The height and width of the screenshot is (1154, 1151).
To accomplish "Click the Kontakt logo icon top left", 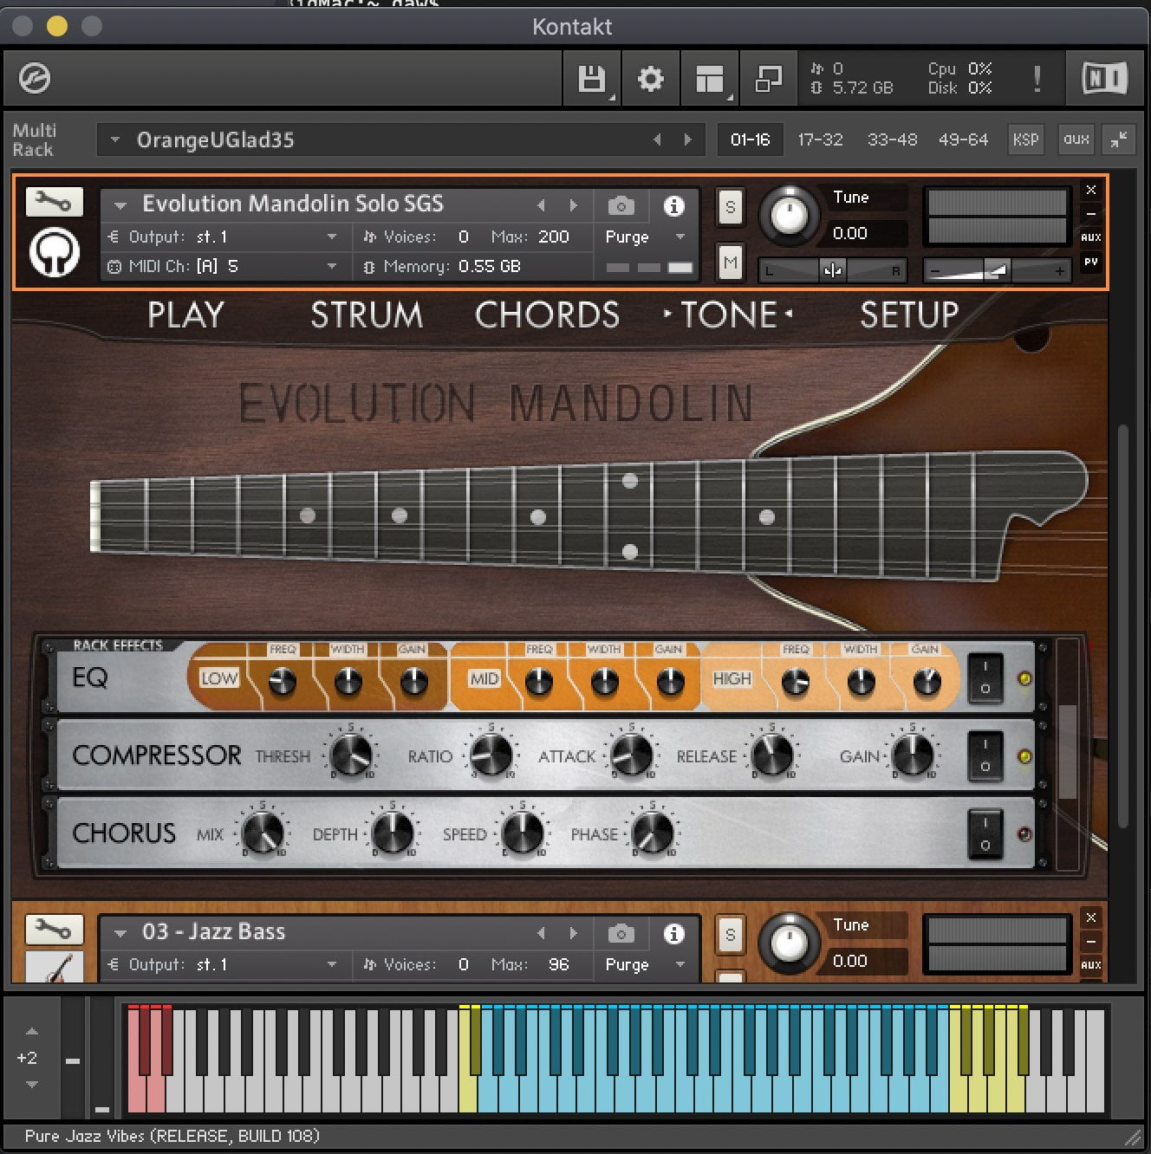I will click(35, 79).
